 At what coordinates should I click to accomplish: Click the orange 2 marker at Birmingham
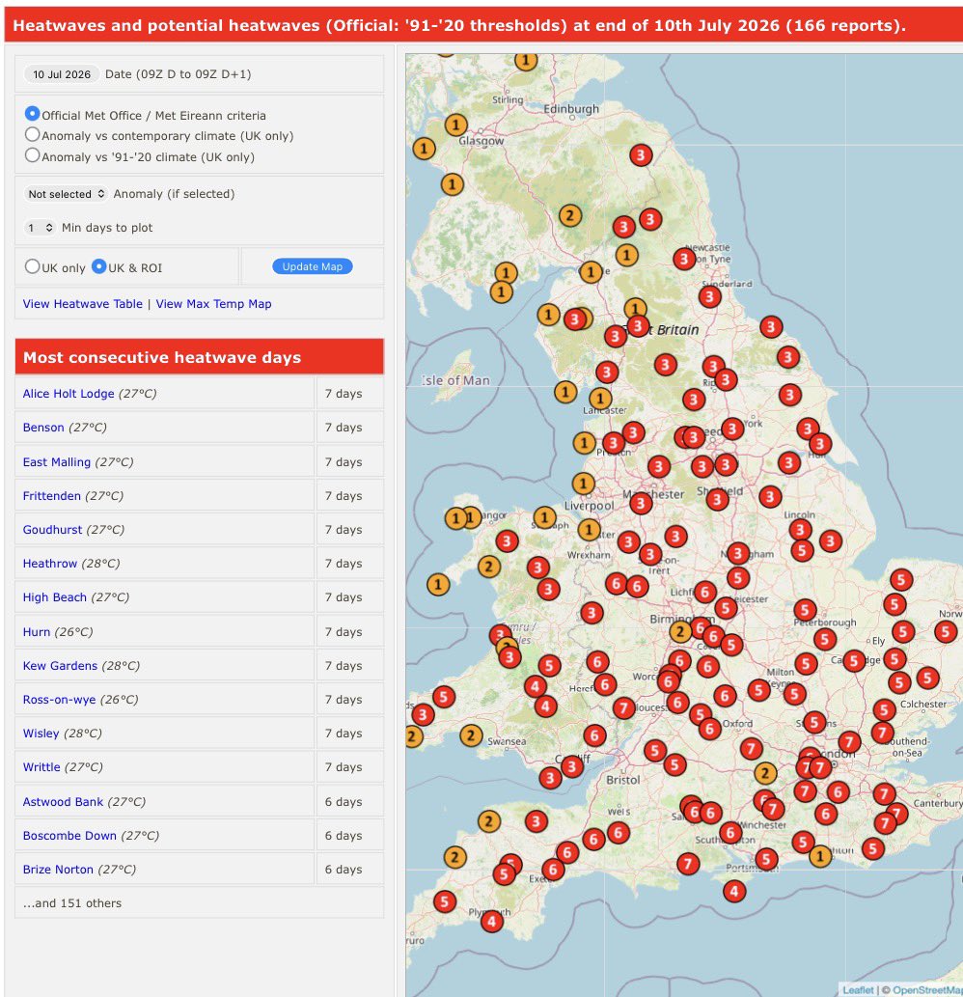[680, 631]
